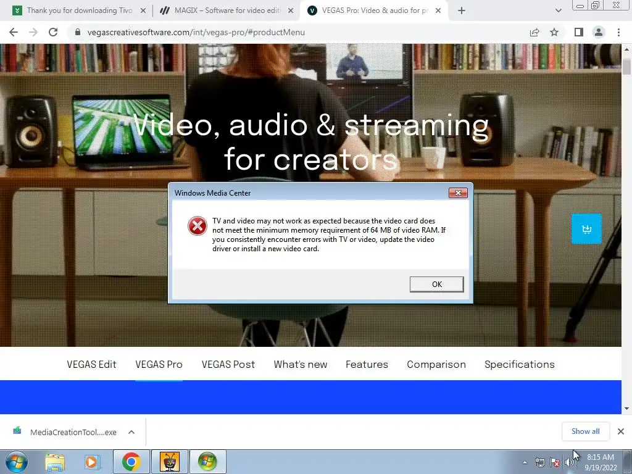Screen dimensions: 632x474
Task: Click the page's vertical scrollbar thumb
Action: (626, 67)
